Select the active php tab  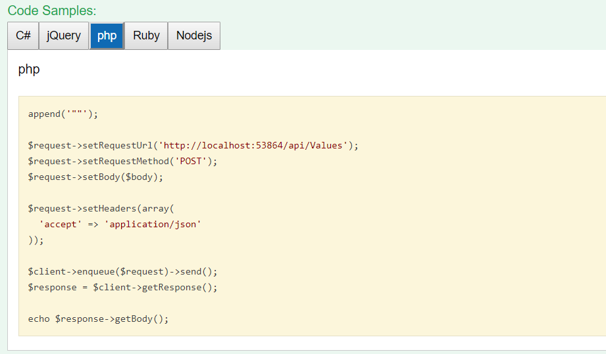(x=107, y=35)
